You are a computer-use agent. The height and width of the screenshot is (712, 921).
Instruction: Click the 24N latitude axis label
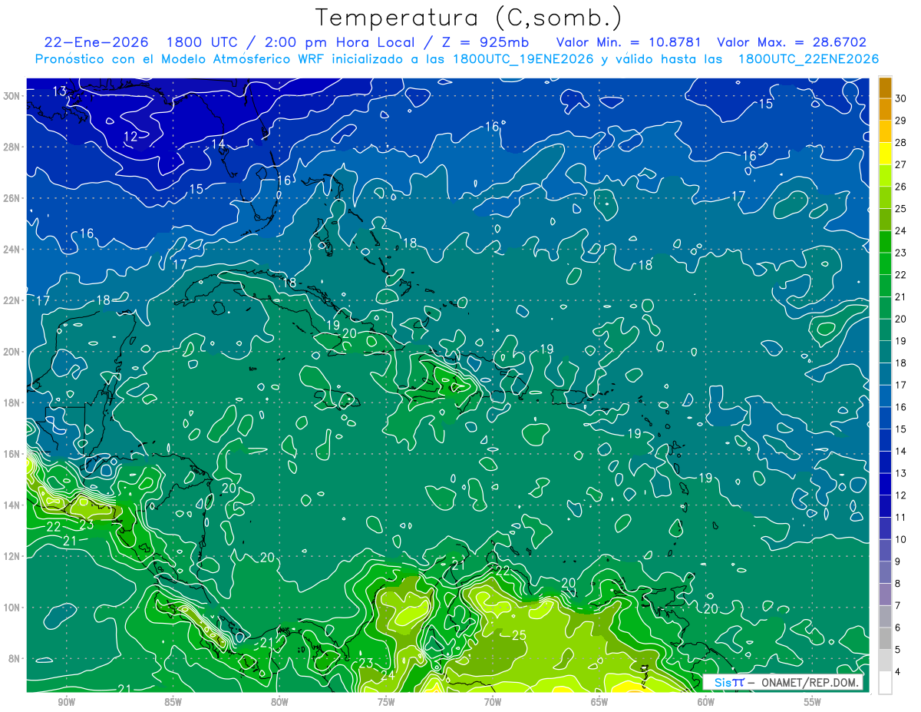tap(11, 249)
